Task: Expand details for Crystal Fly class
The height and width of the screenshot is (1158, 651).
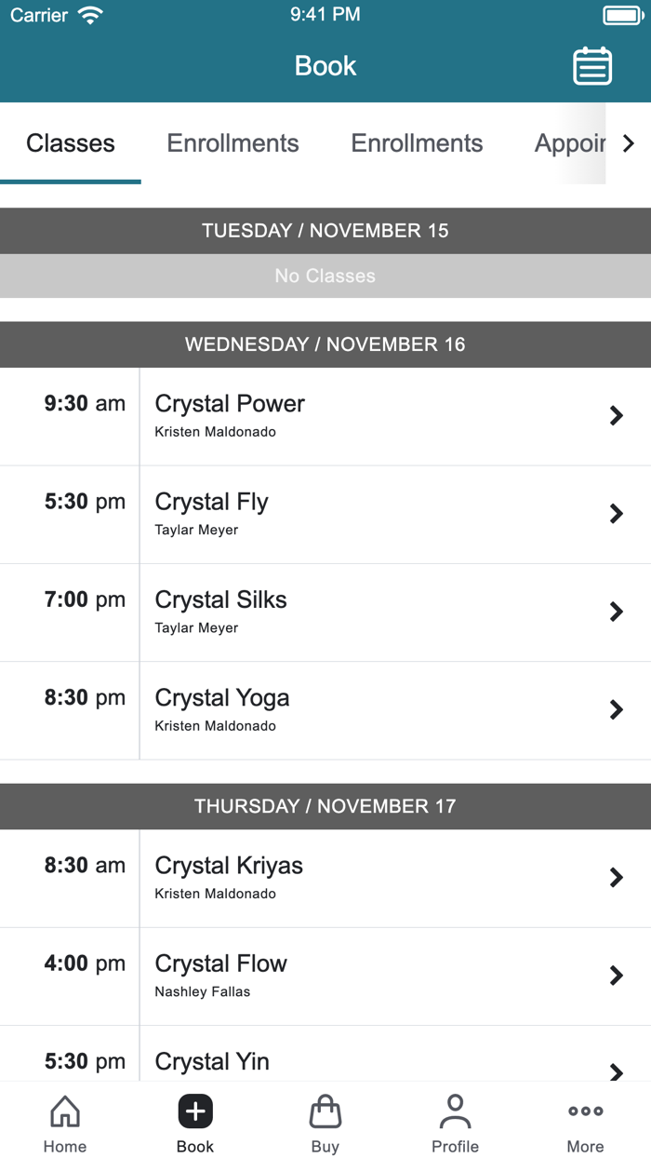Action: [x=616, y=514]
